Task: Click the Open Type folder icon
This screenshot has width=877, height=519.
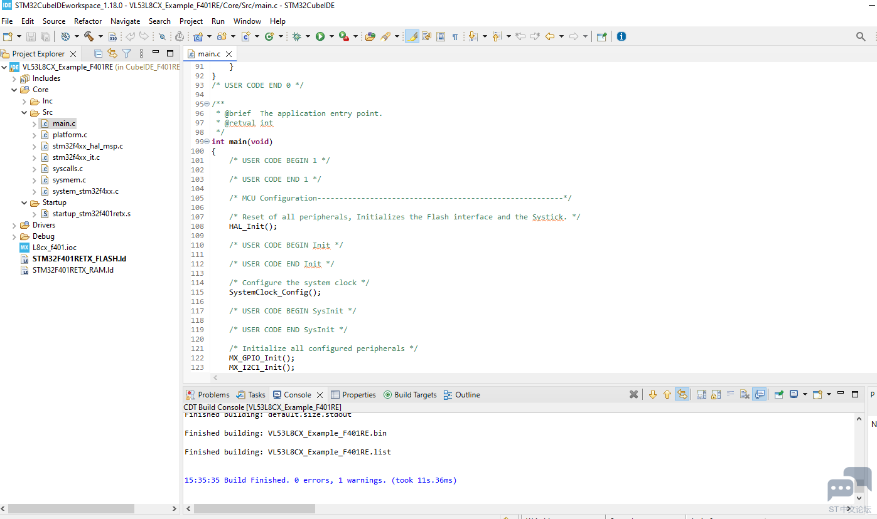Action: point(370,36)
